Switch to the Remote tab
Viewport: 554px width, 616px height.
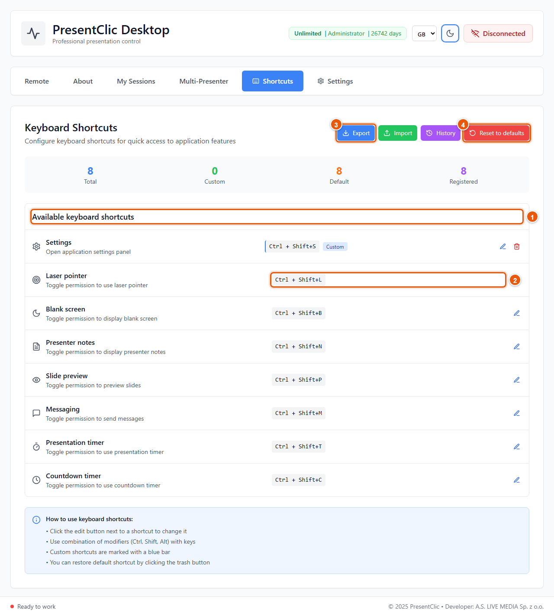click(x=37, y=81)
